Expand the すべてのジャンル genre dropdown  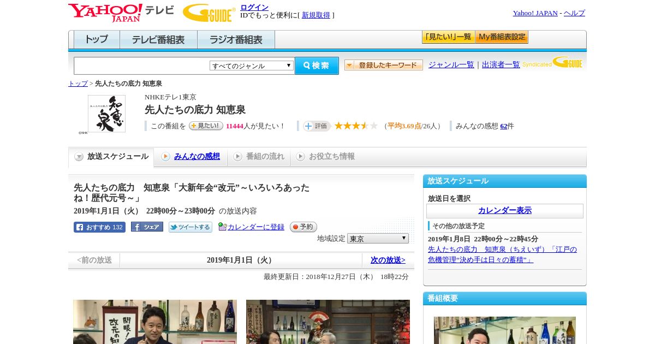pos(252,66)
